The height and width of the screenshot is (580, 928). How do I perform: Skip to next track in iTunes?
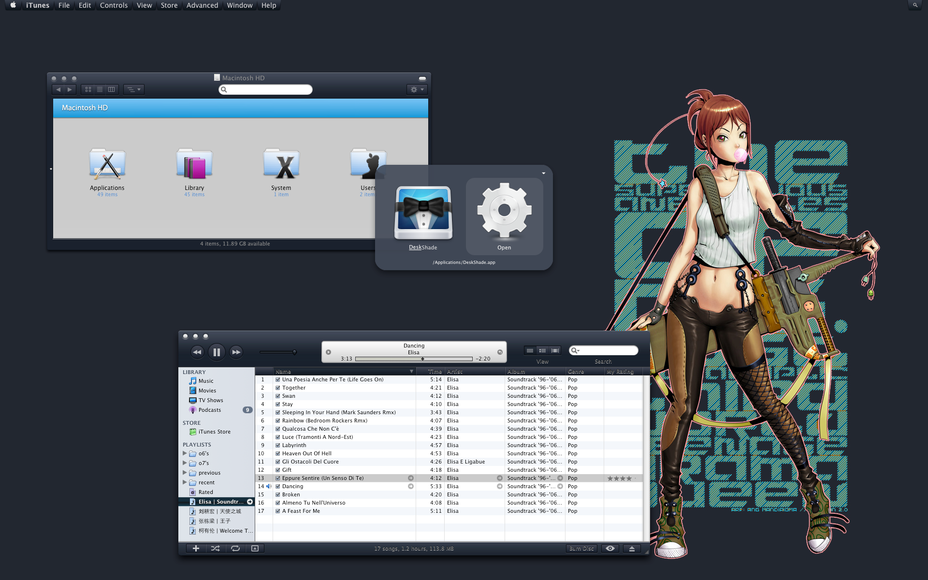pos(236,352)
